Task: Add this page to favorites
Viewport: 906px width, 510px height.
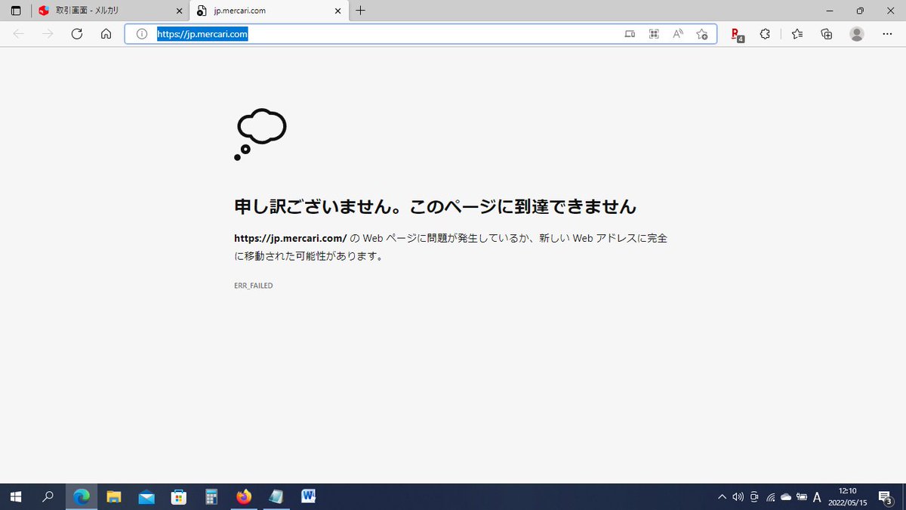Action: point(702,33)
